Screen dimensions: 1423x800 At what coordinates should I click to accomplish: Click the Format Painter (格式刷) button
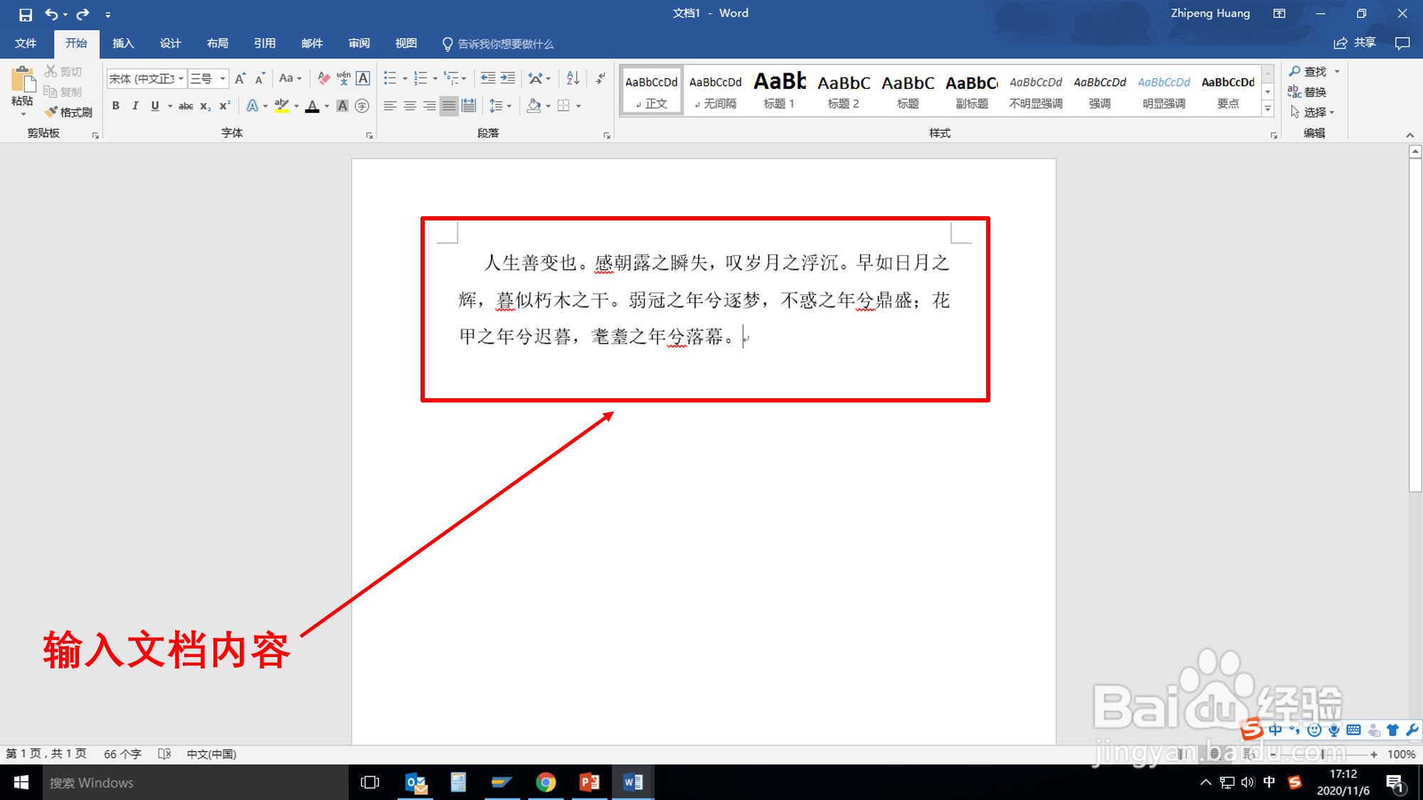(69, 112)
